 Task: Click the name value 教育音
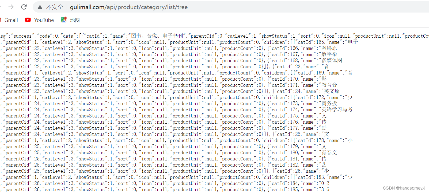coord(329,85)
